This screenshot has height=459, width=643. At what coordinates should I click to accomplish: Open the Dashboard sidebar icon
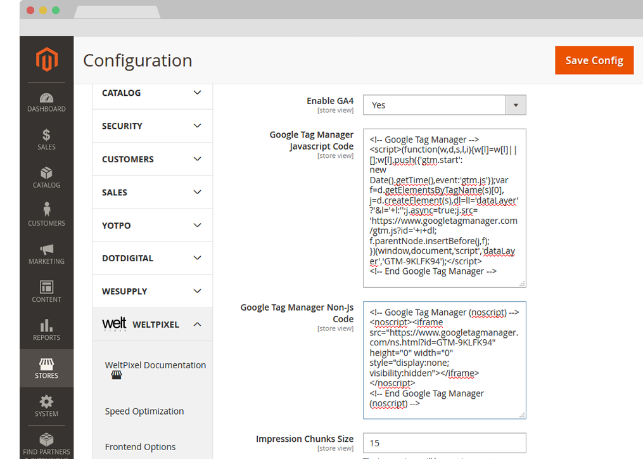coord(46,98)
